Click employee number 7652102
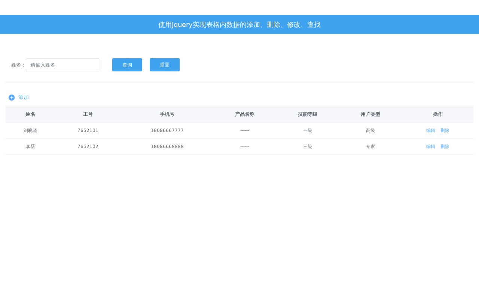The image size is (479, 299). tap(88, 147)
